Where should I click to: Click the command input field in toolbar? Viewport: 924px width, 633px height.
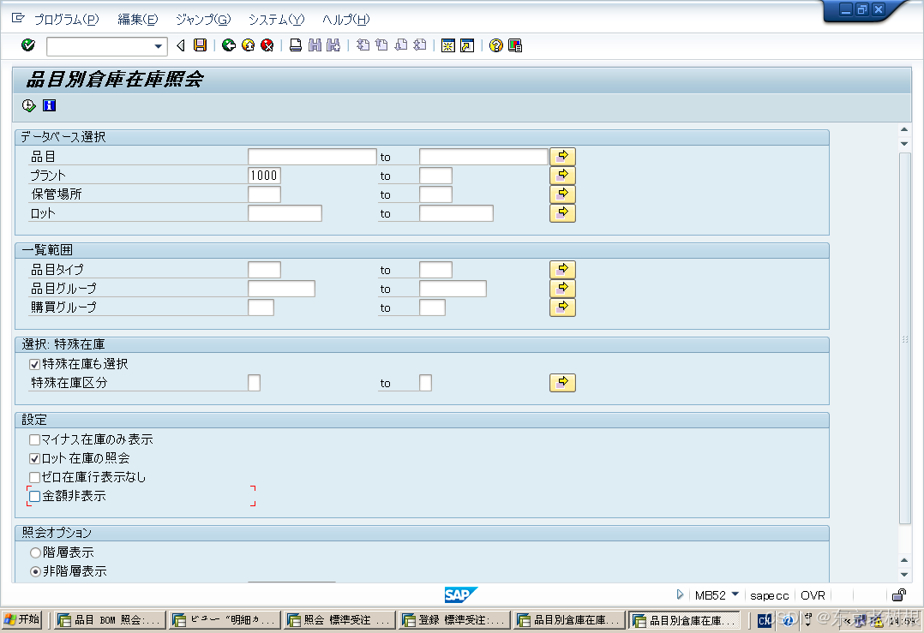tap(99, 46)
